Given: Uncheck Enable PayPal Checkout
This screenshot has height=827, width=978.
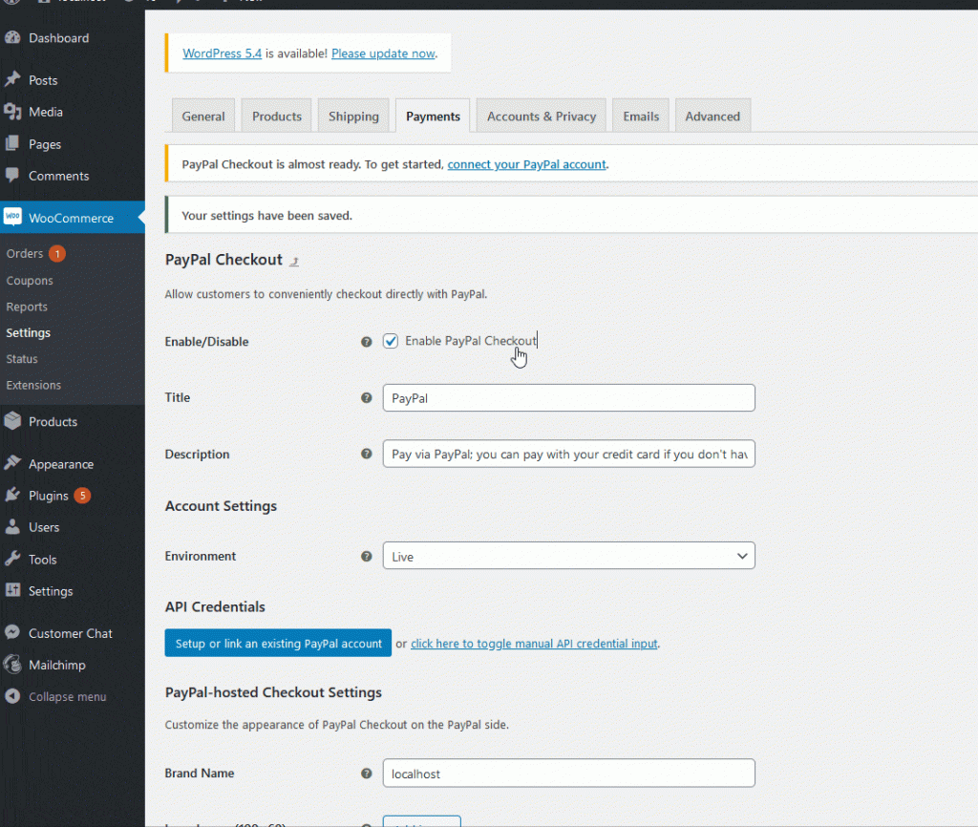Looking at the screenshot, I should 391,340.
